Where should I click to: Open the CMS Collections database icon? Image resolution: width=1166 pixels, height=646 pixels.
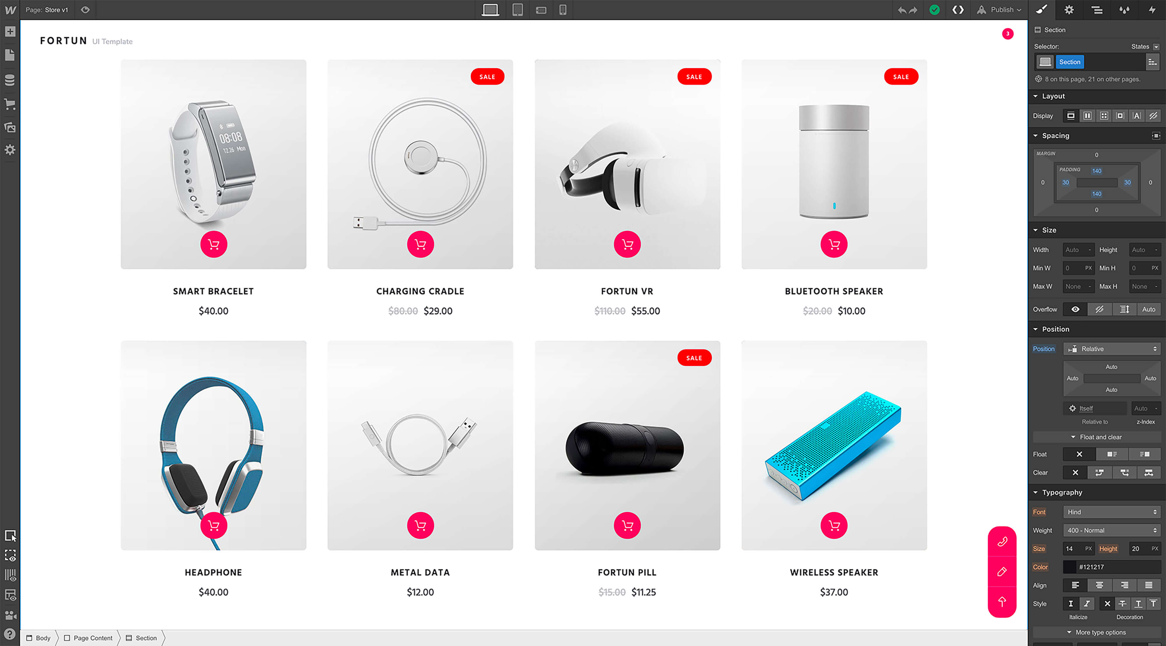10,80
